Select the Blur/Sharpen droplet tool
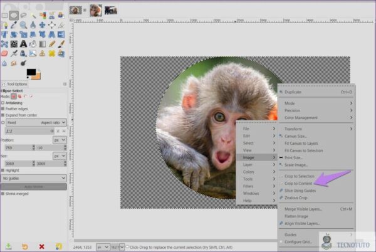This screenshot has height=252, width=376. coord(4,63)
